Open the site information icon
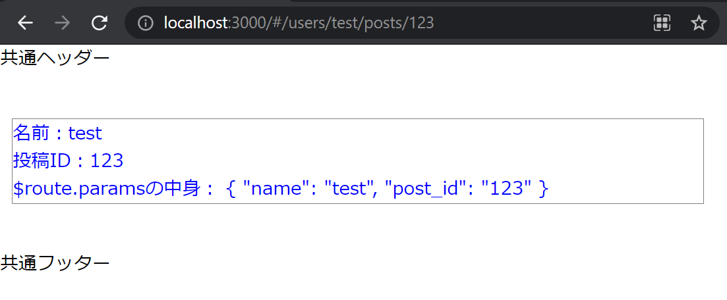Image resolution: width=727 pixels, height=300 pixels. coord(146,23)
